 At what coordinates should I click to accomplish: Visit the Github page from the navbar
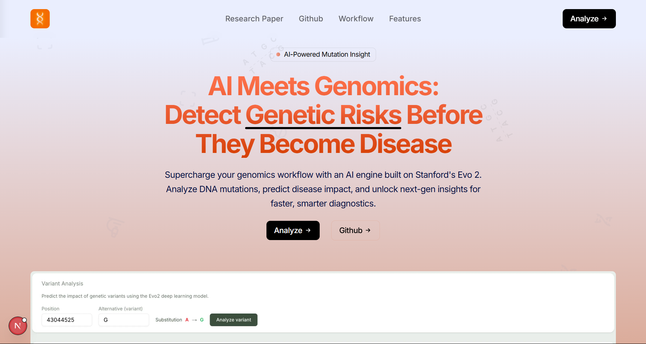311,19
